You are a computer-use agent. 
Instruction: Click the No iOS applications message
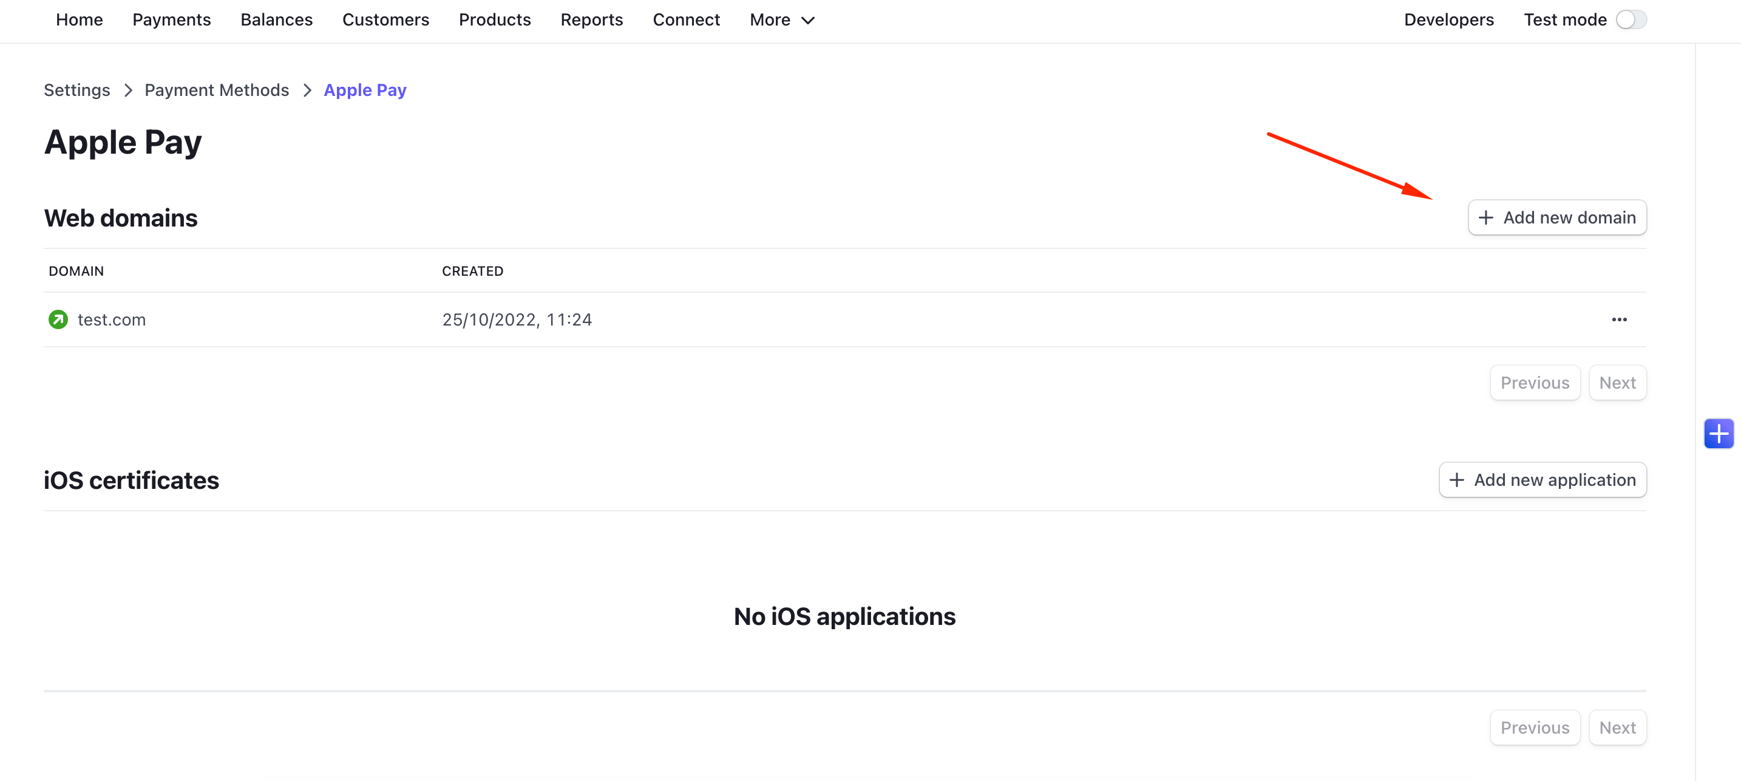pyautogui.click(x=845, y=616)
